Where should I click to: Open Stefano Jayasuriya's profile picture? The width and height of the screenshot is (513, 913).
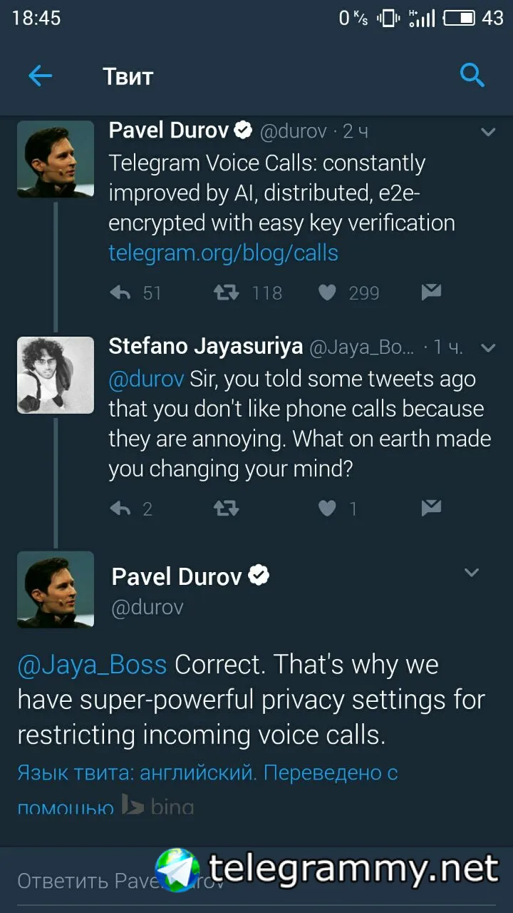click(56, 375)
